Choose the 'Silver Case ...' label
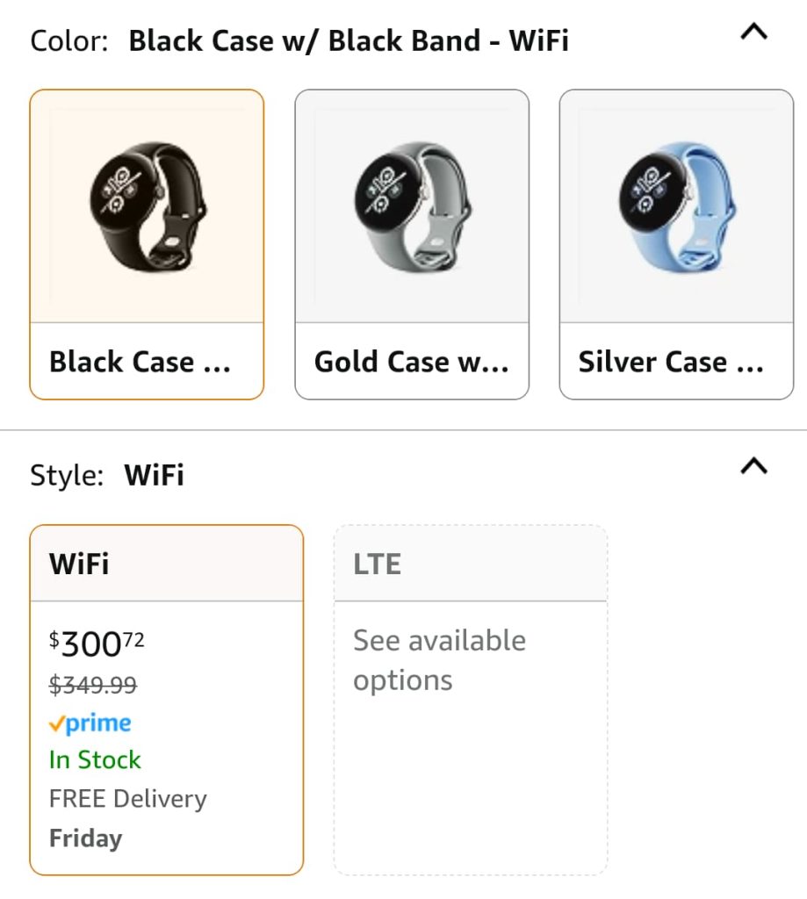The image size is (807, 899). [x=671, y=362]
